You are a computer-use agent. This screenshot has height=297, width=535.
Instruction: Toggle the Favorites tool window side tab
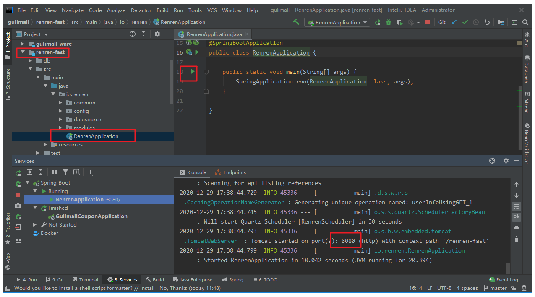click(8, 229)
